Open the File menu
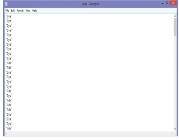Viewport: 179px width, 140px height. click(7, 11)
